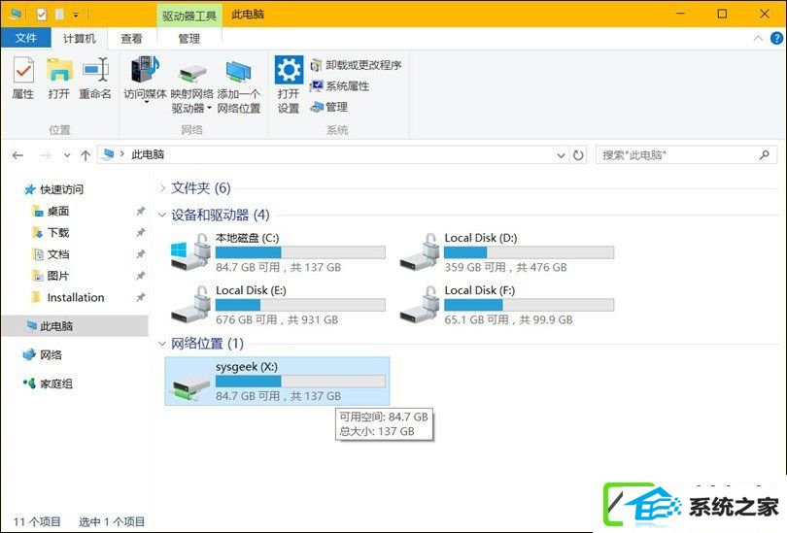Collapse the 设备和驱动器 (4) group
Screen dimensions: 787x533
coord(161,216)
